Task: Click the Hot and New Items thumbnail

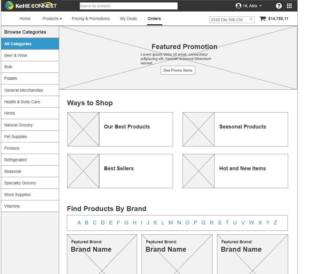Action: coord(199,171)
